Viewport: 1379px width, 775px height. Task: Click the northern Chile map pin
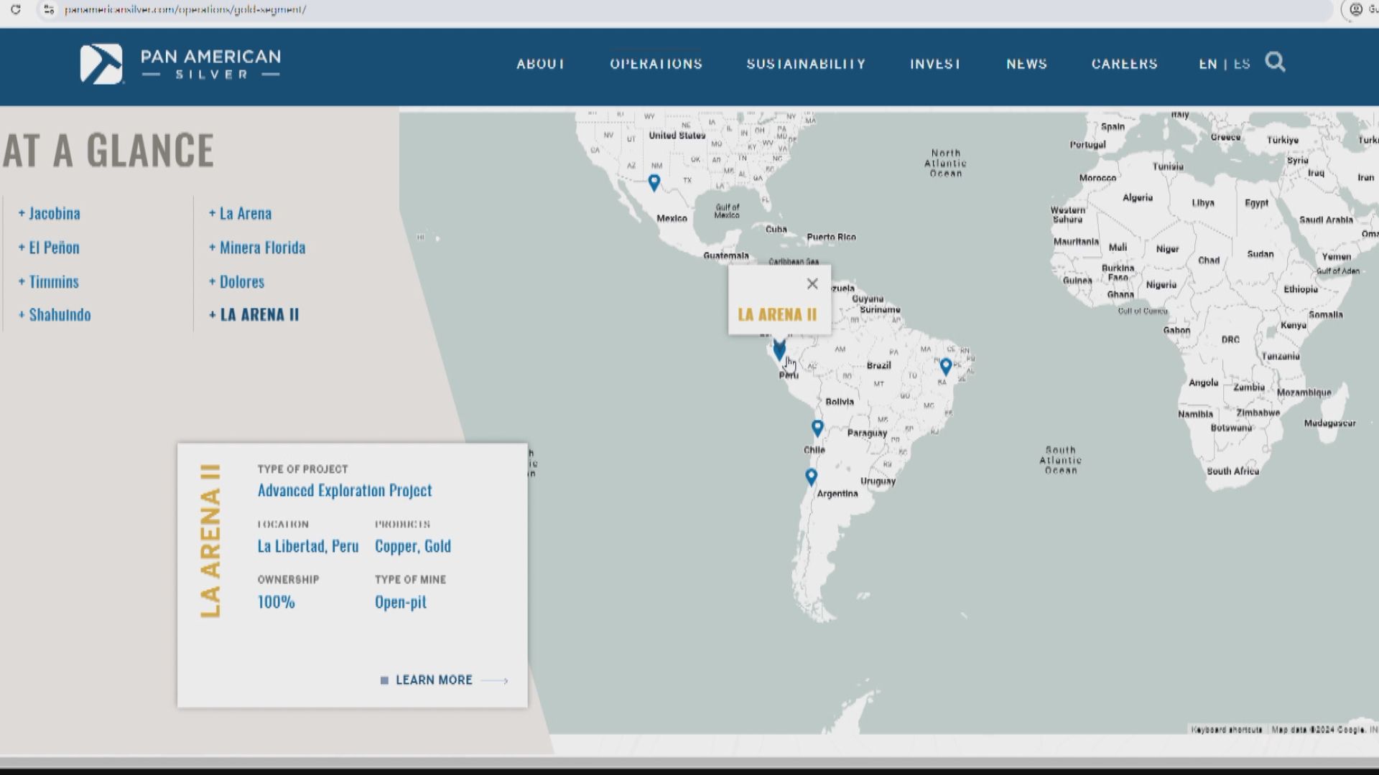tap(817, 428)
